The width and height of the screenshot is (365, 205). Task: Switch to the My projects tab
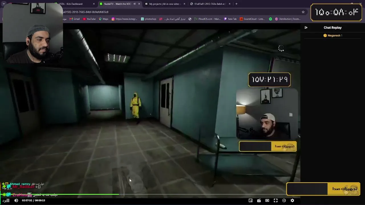pos(165,4)
